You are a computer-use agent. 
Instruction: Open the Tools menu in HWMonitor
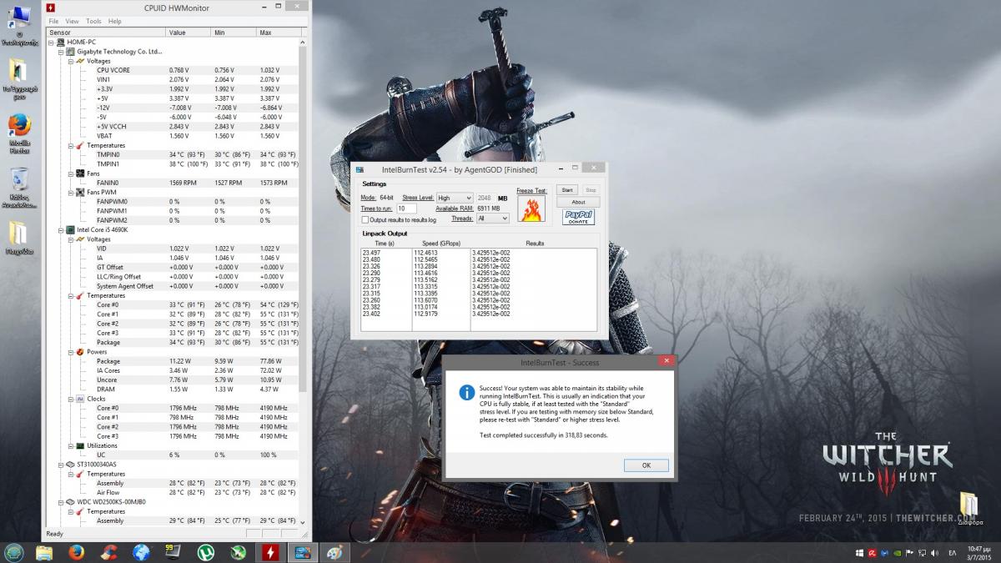[x=93, y=21]
